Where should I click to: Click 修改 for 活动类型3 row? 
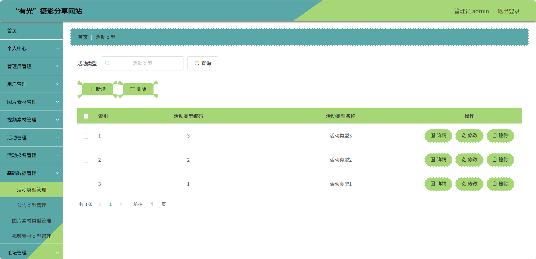click(x=469, y=136)
